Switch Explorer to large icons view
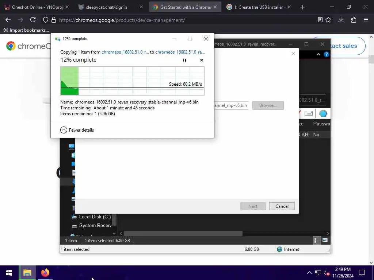The height and width of the screenshot is (280, 374). (325, 240)
